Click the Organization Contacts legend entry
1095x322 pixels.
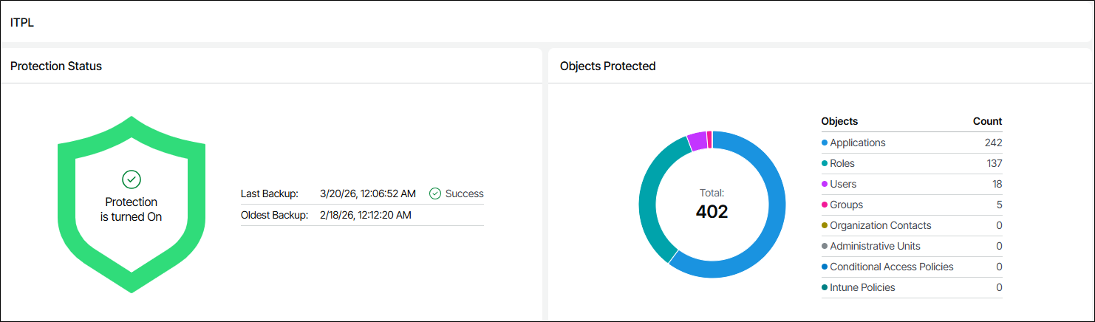[x=880, y=225]
